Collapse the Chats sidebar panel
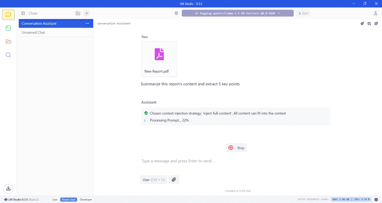The image size is (382, 203). pyautogui.click(x=23, y=13)
